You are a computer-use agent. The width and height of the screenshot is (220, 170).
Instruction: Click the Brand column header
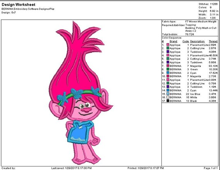point(173,41)
